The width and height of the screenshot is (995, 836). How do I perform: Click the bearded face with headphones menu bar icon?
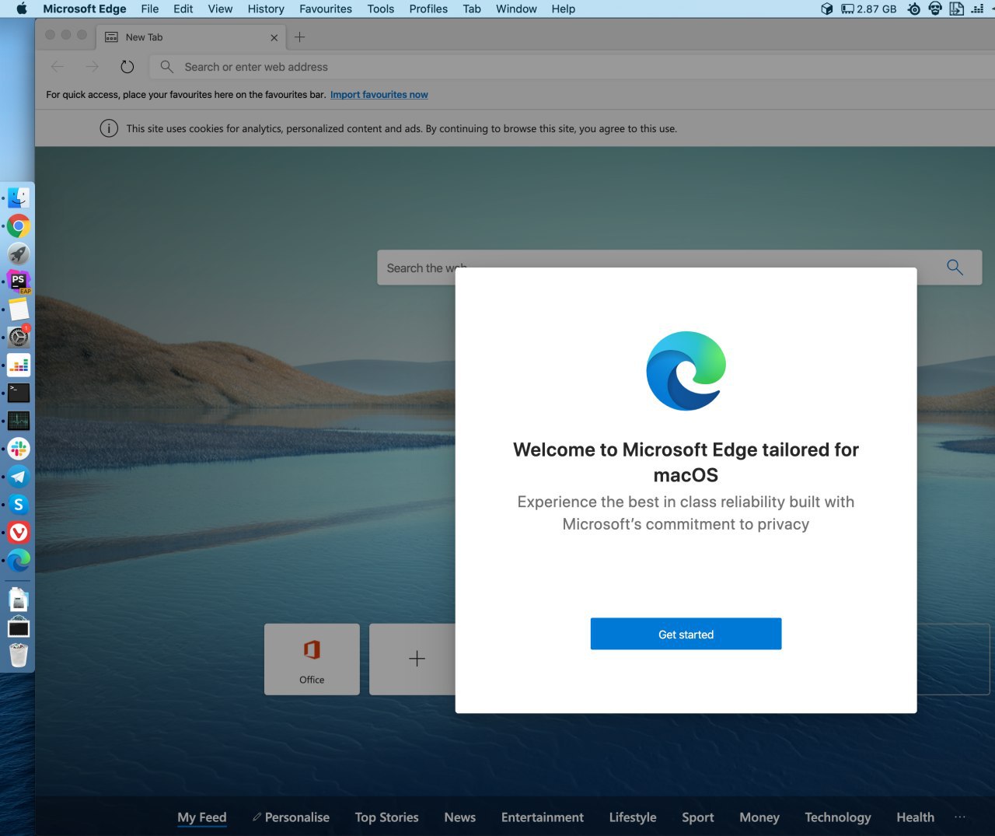(935, 9)
